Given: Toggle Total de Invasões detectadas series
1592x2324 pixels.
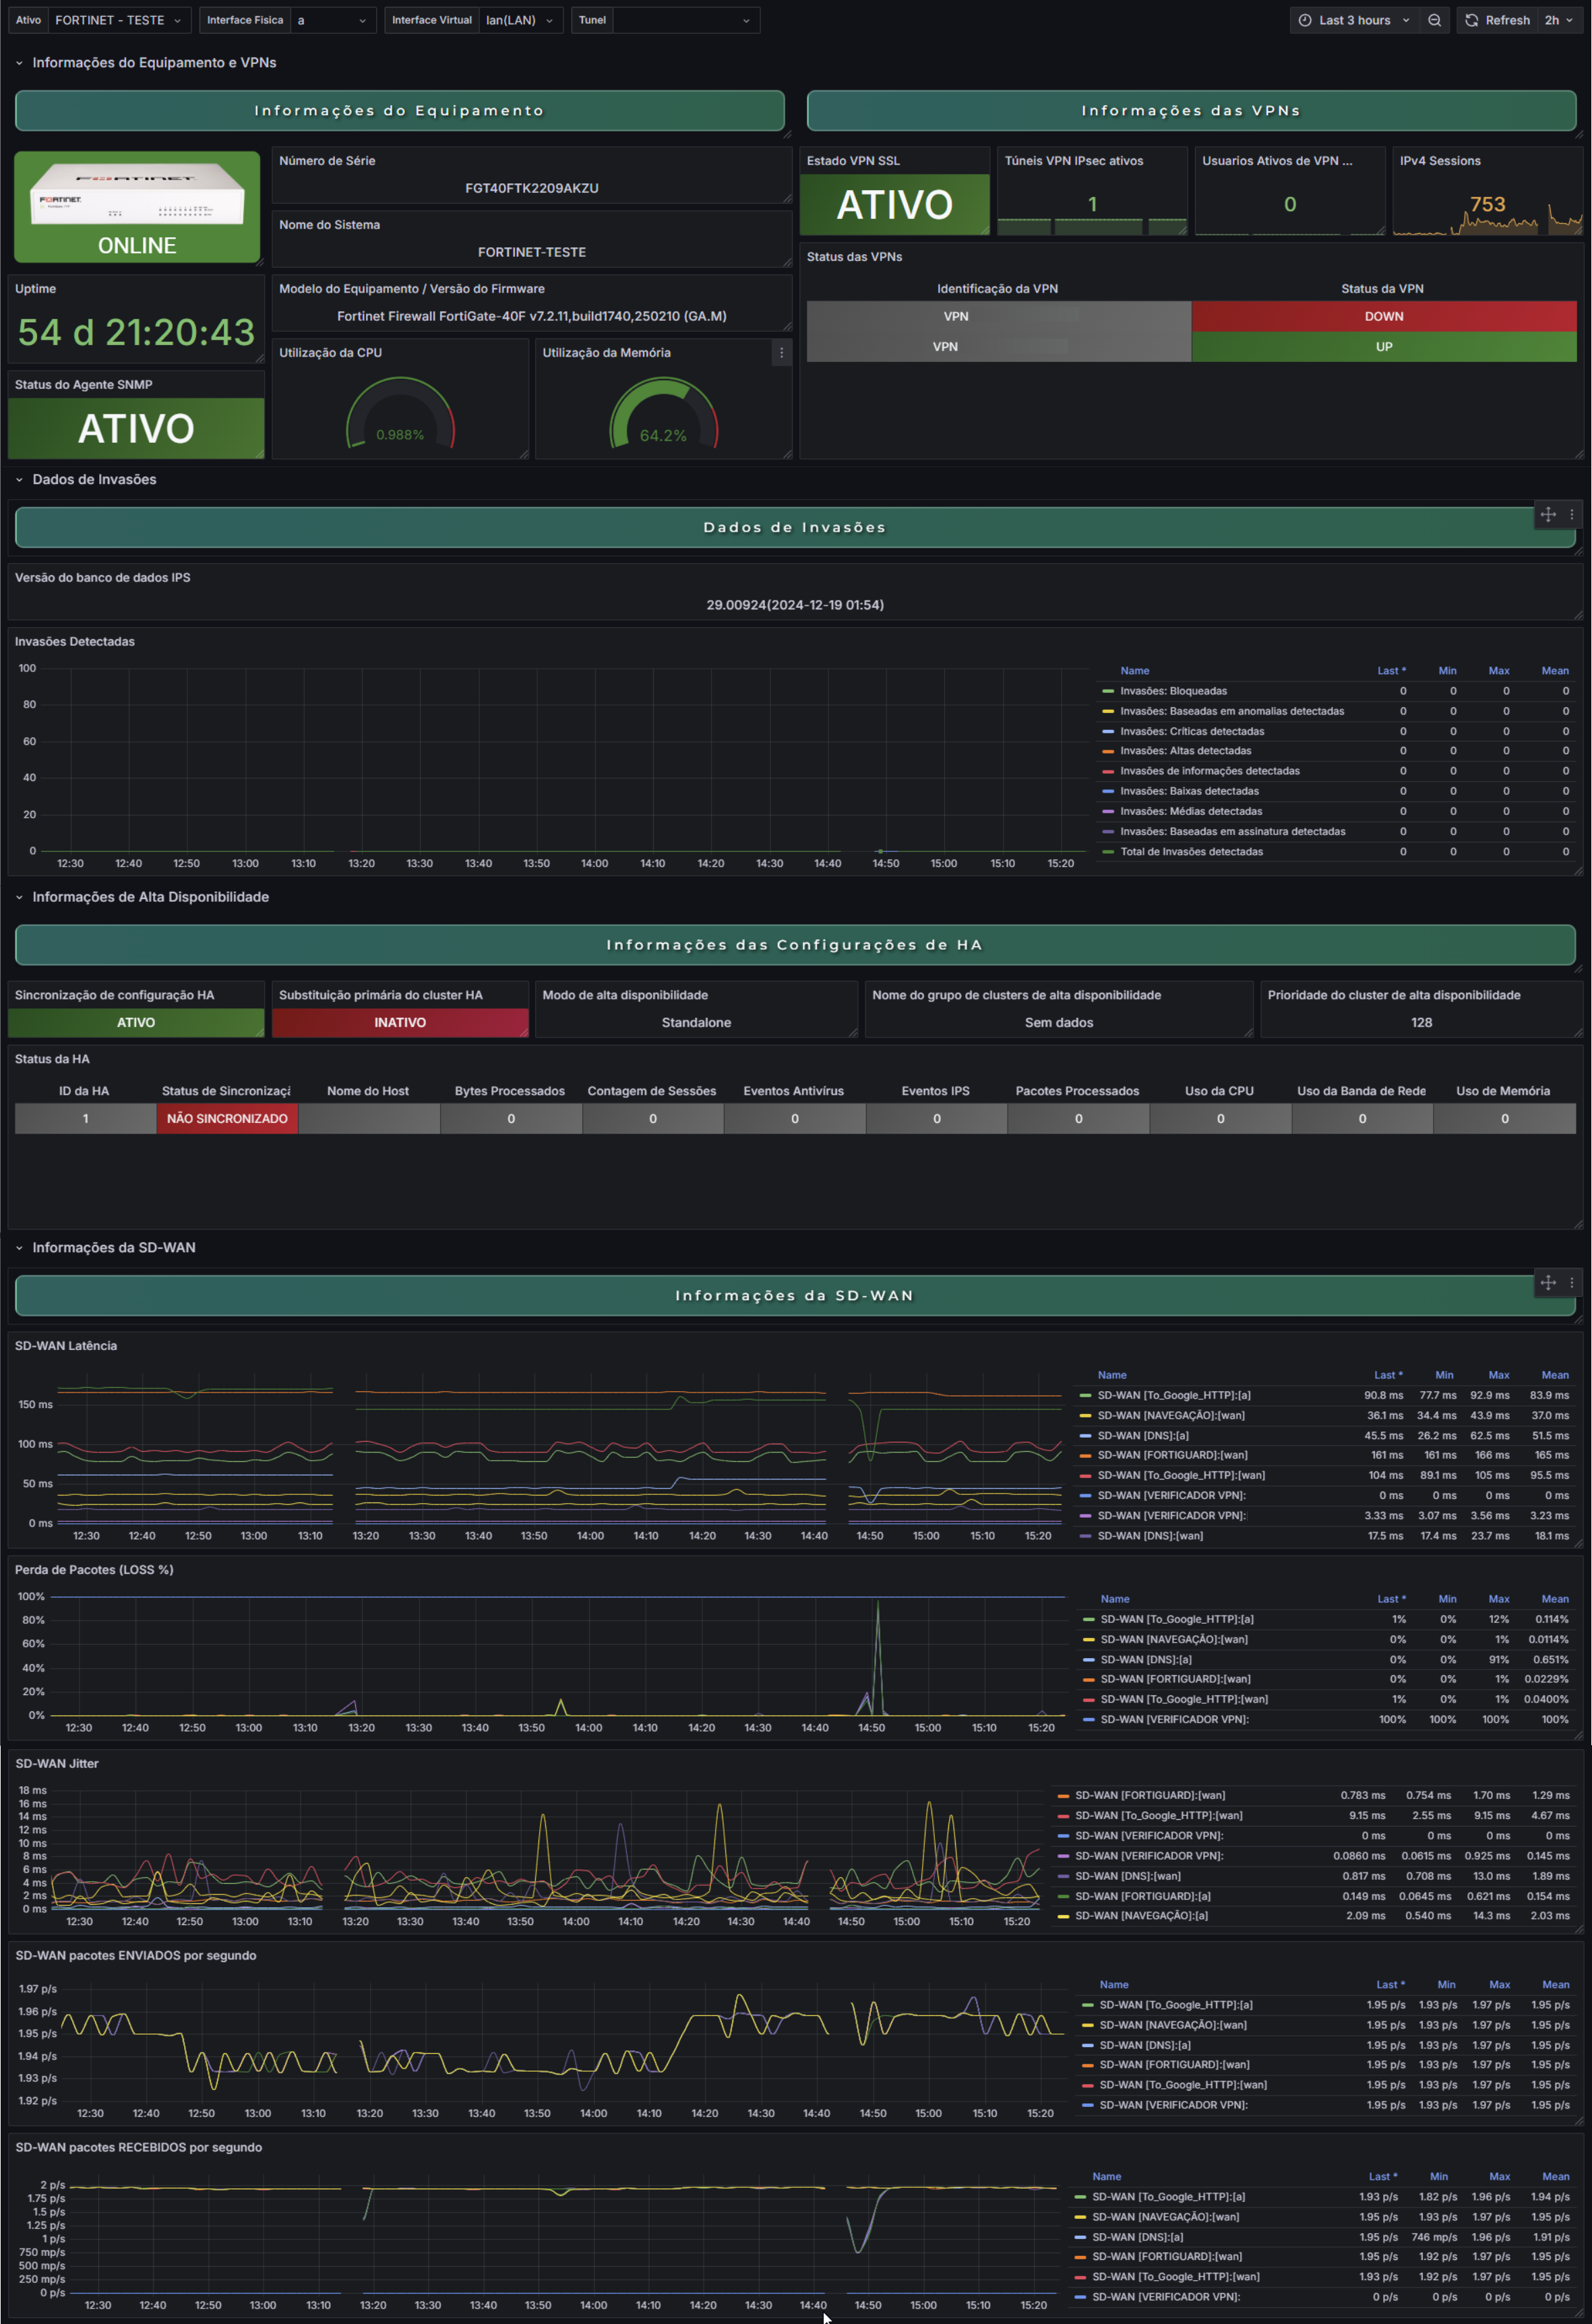Looking at the screenshot, I should pyautogui.click(x=1191, y=852).
